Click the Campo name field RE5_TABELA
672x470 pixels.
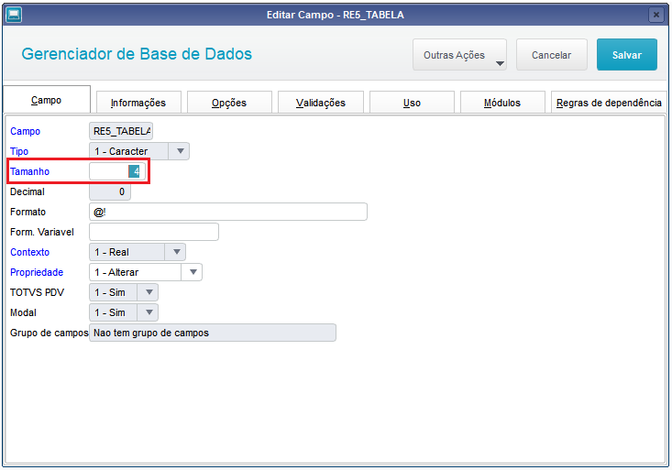coord(121,131)
